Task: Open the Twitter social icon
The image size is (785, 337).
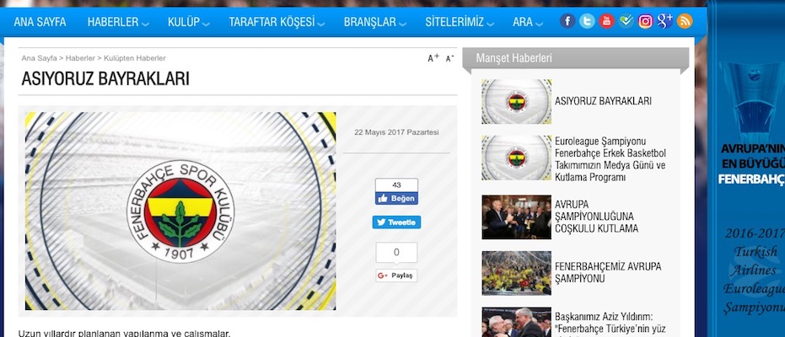Action: 587,21
